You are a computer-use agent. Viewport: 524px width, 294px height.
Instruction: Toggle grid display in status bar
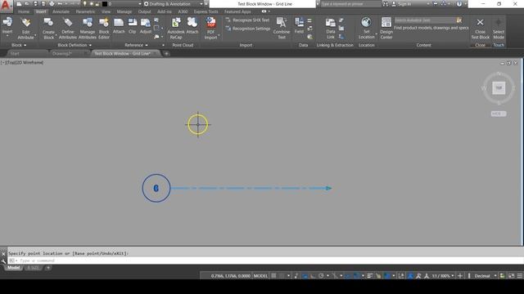point(273,276)
